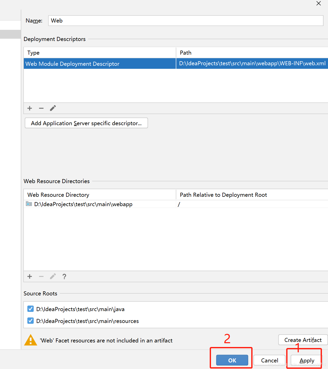Viewport: 328px width, 369px height.
Task: Edit web resource directory with pencil icon
Action: (53, 276)
